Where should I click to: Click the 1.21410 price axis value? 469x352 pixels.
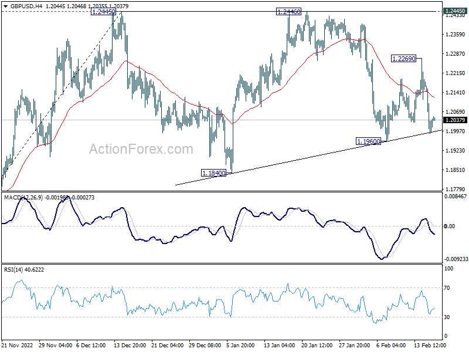tap(456, 93)
